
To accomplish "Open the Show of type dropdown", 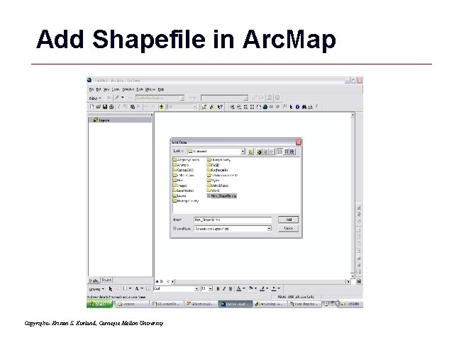I will [269, 228].
